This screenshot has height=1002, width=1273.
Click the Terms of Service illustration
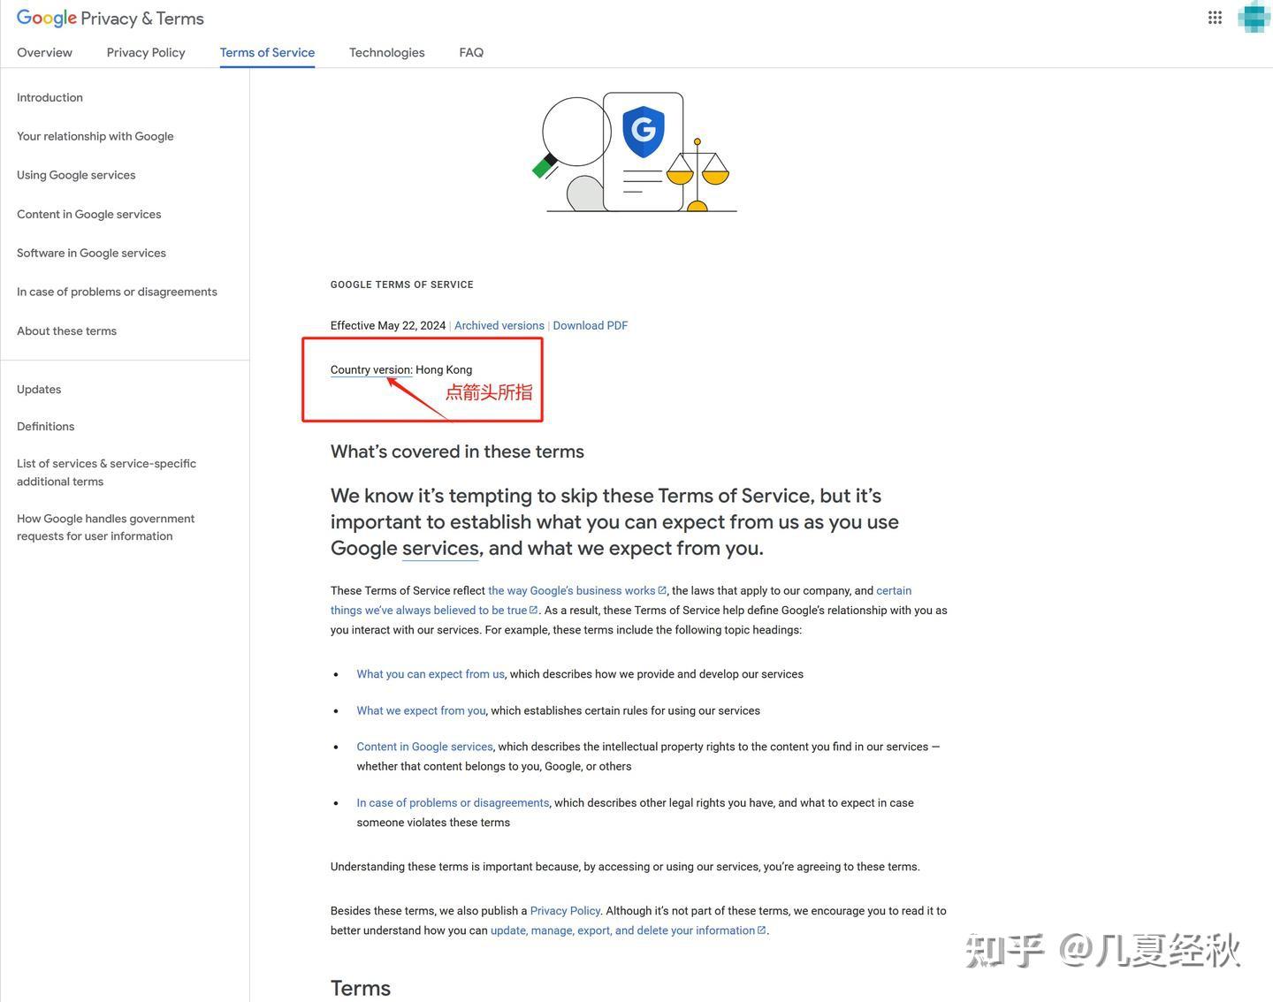635,153
